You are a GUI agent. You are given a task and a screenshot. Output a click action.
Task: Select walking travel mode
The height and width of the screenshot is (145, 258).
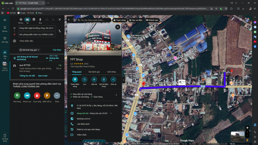tap(40, 20)
